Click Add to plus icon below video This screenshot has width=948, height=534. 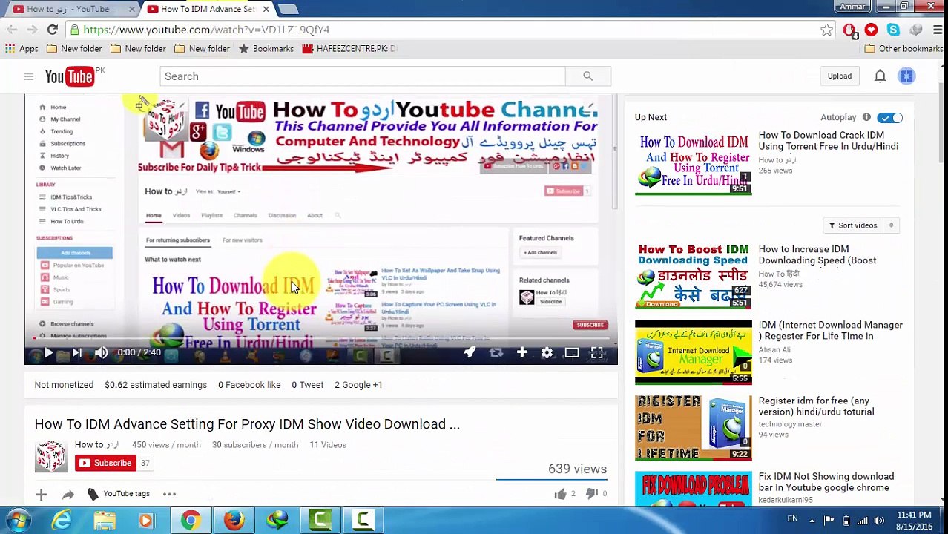[41, 494]
